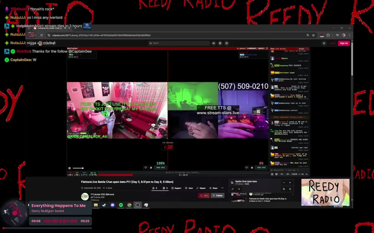Follow the FTLdump VOD channel
The width and height of the screenshot is (374, 233).
coord(217,195)
